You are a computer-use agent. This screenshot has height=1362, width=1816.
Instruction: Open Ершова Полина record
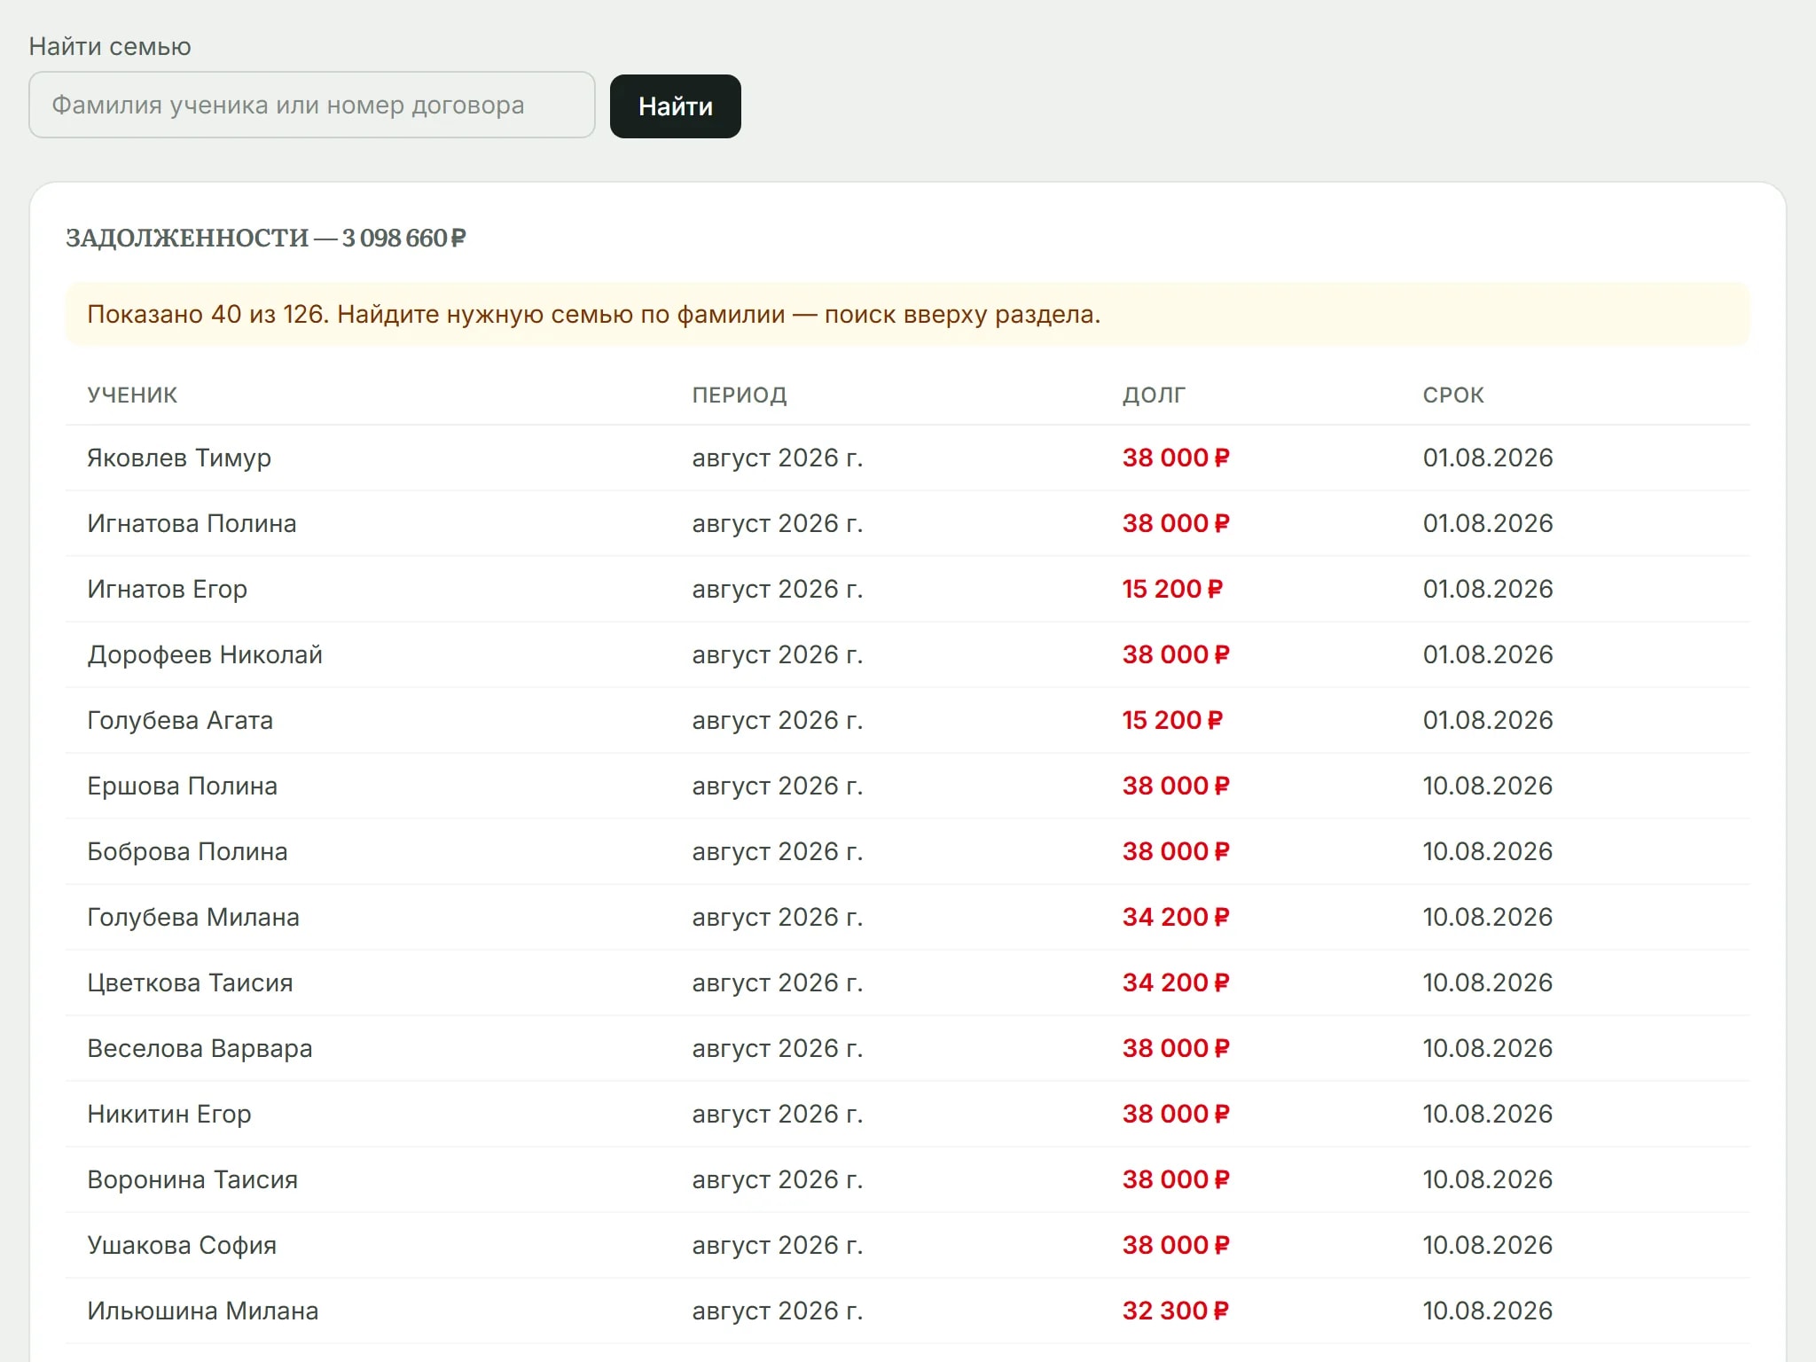[907, 786]
